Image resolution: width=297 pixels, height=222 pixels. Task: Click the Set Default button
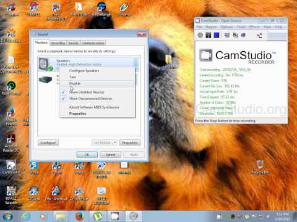point(102,142)
